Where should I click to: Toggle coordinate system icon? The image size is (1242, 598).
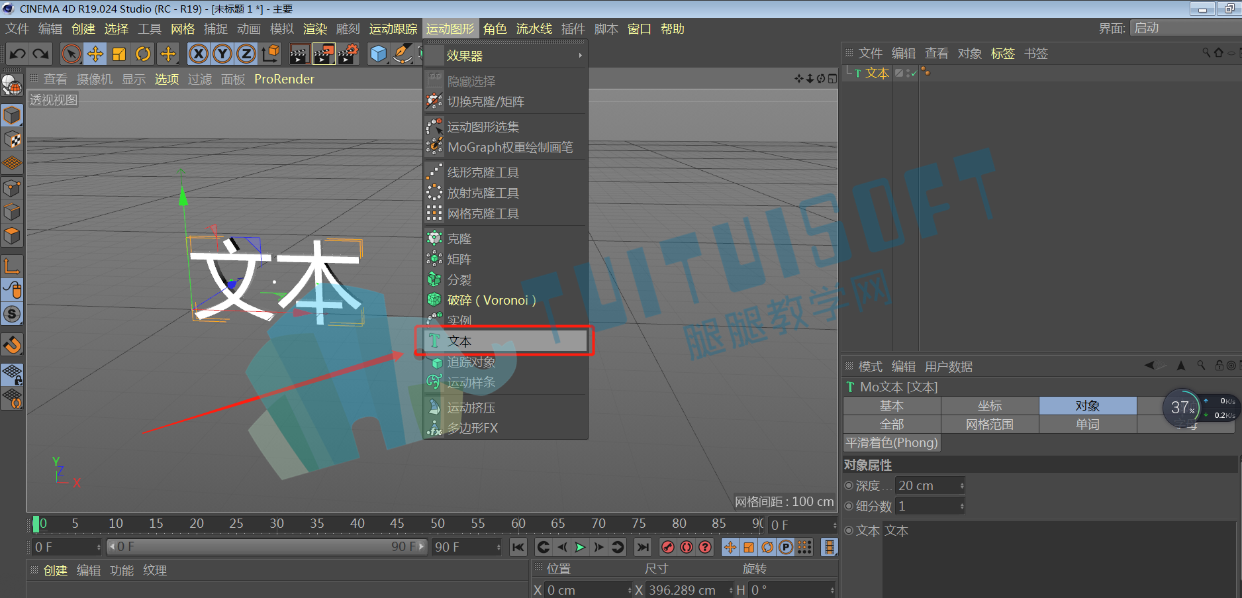tap(270, 54)
